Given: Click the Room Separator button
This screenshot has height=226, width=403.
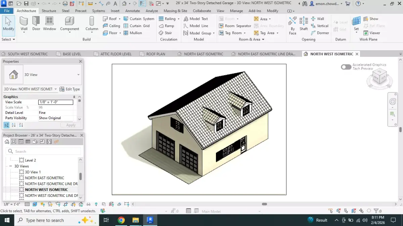Looking at the screenshot, I should pyautogui.click(x=235, y=26).
